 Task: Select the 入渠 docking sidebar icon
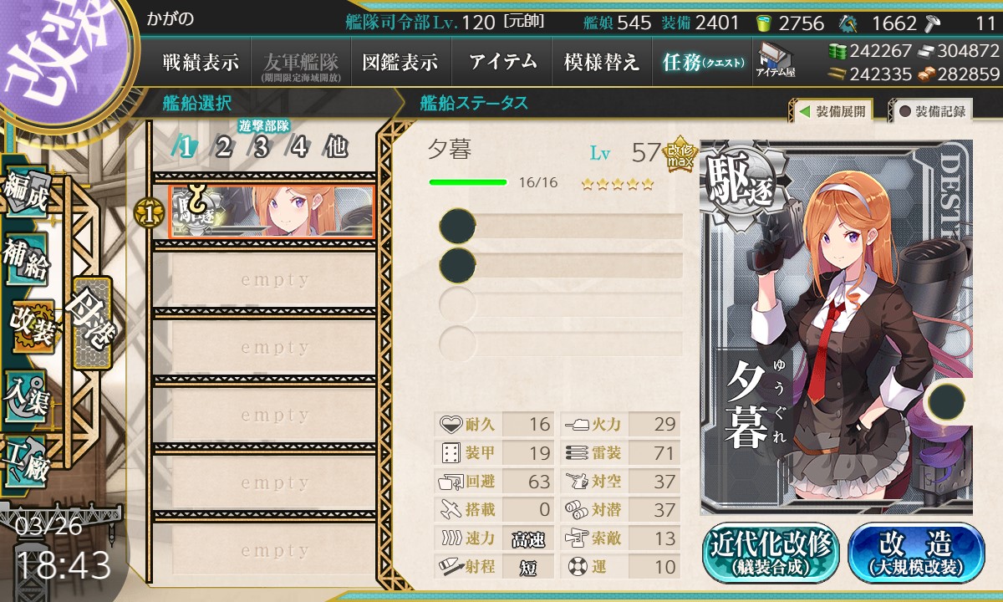pyautogui.click(x=25, y=392)
